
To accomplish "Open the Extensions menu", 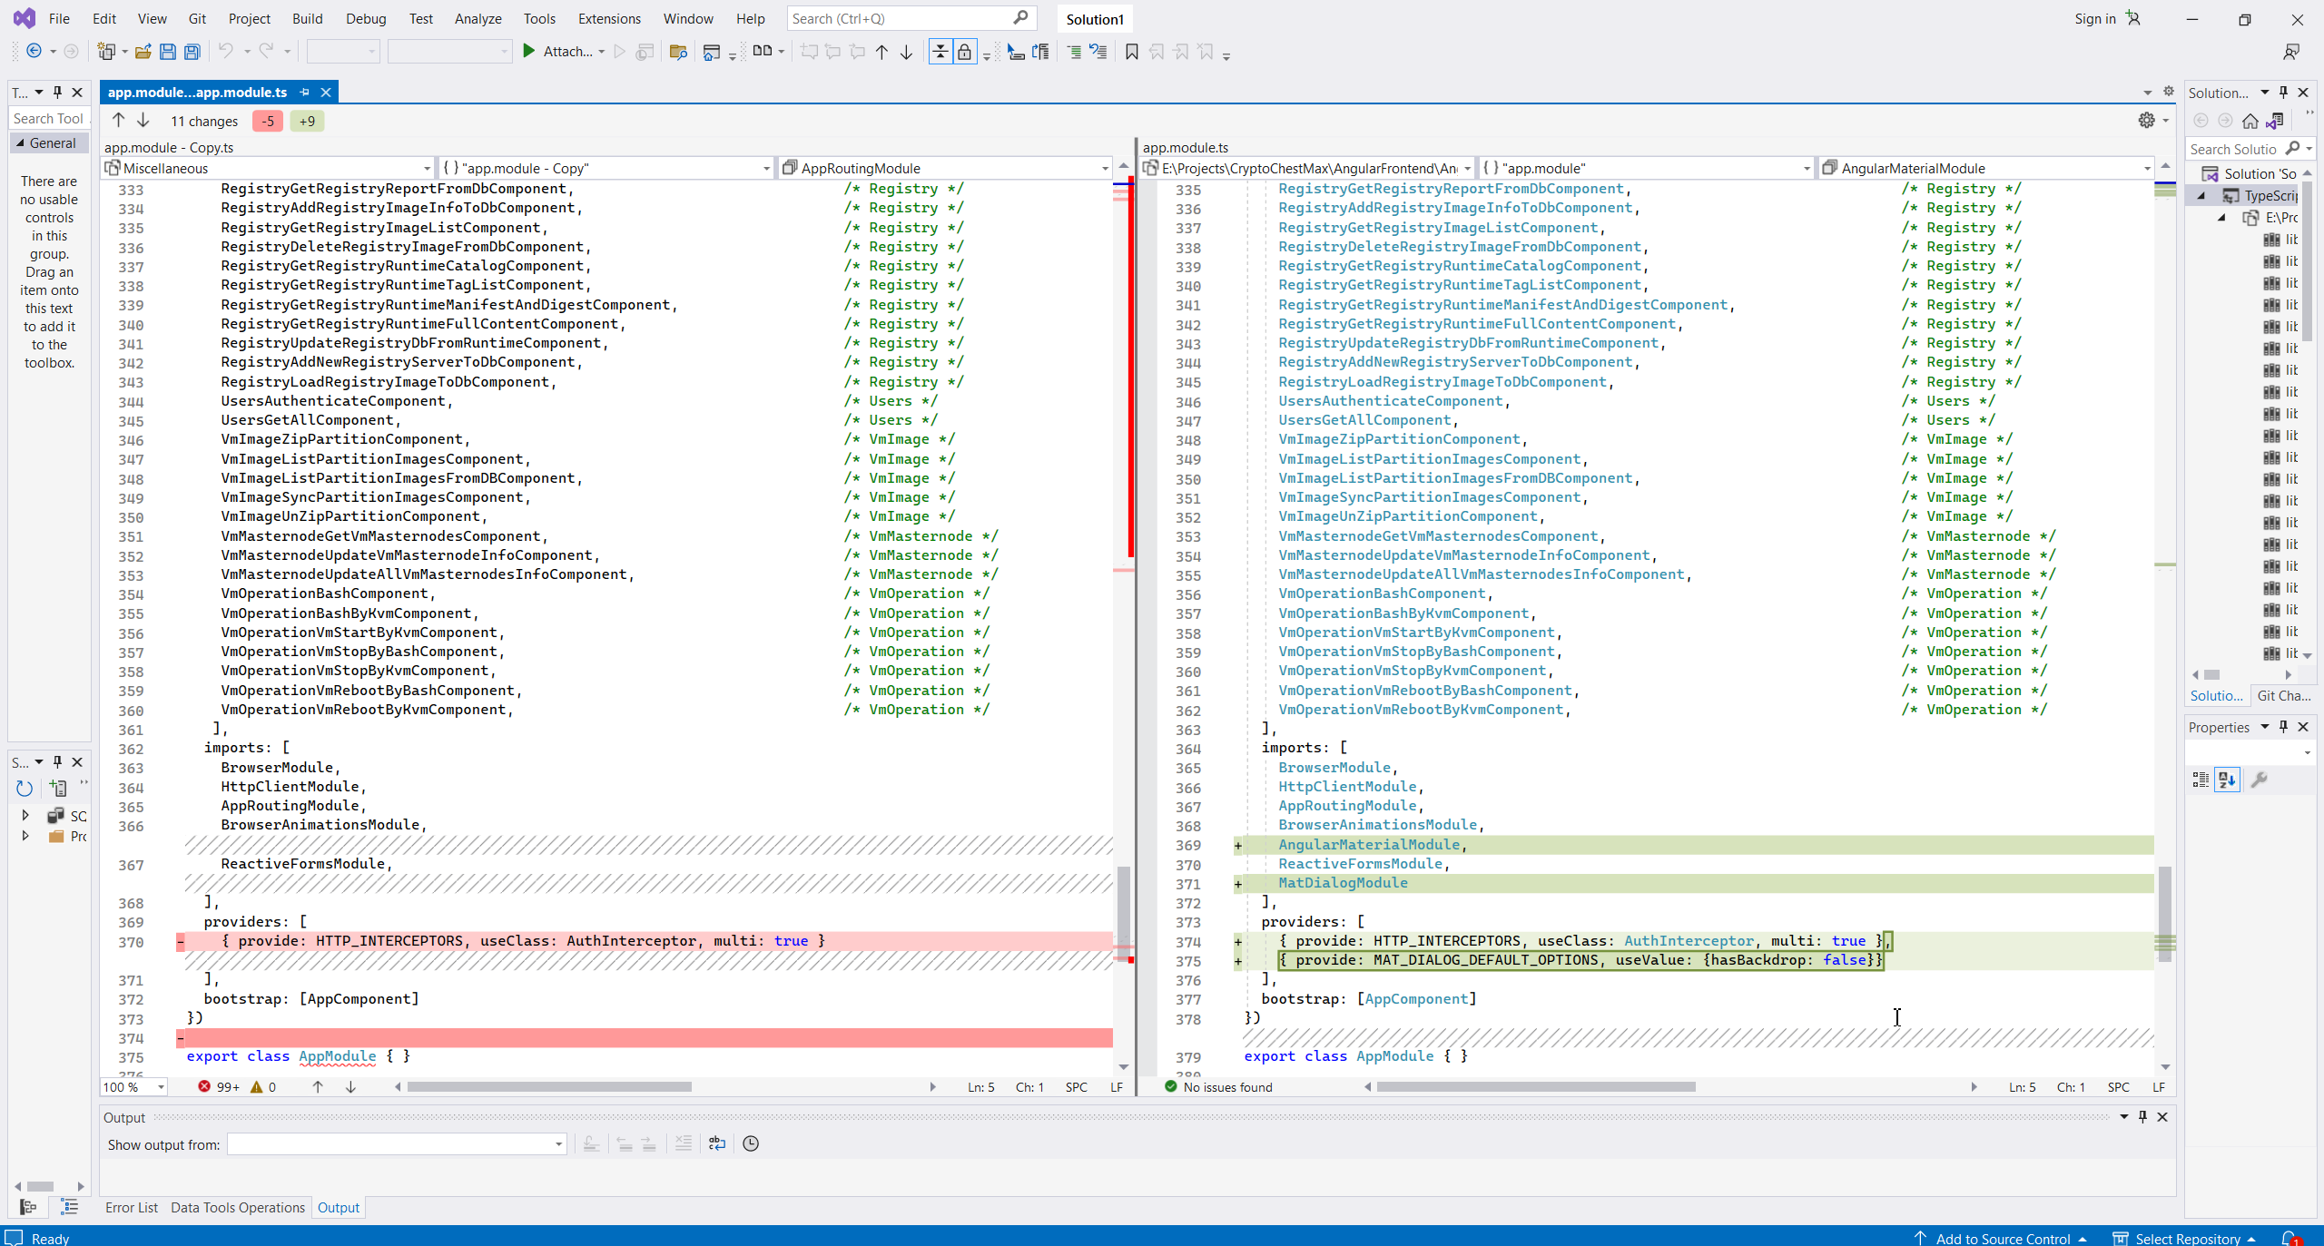I will coord(609,18).
